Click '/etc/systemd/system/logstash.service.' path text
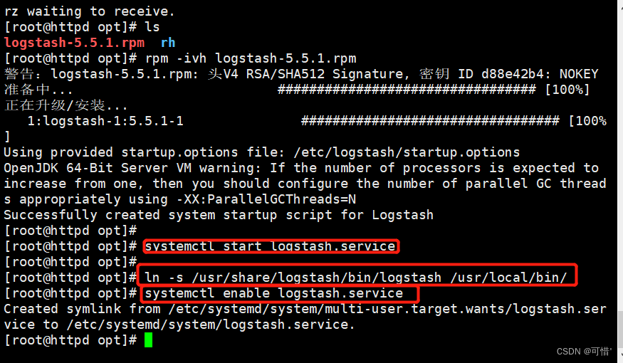Screen dimensions: 623x363 click(211, 325)
